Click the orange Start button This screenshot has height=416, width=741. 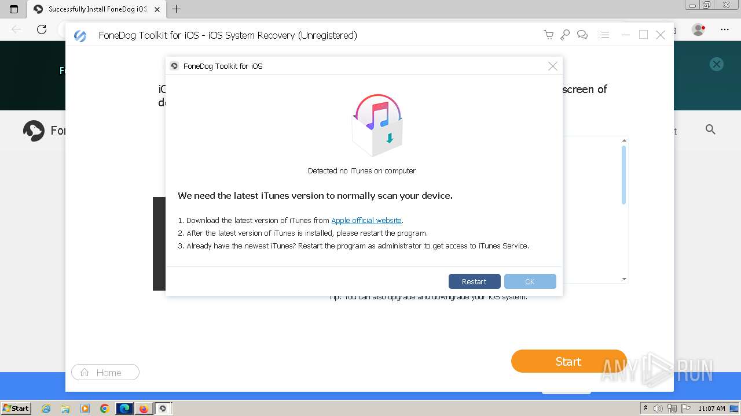click(568, 361)
